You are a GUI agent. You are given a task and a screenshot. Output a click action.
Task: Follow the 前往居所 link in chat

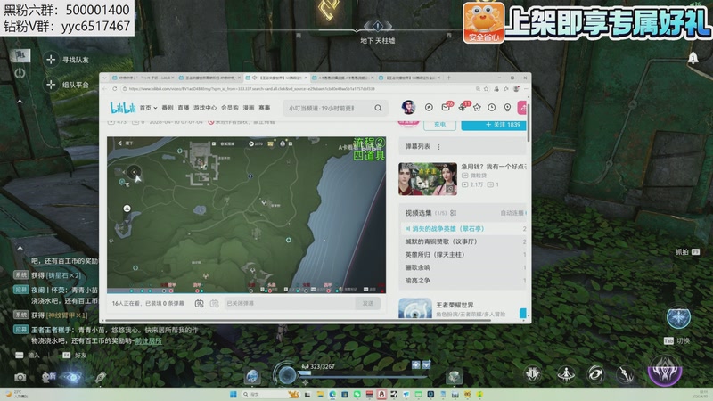click(x=148, y=340)
